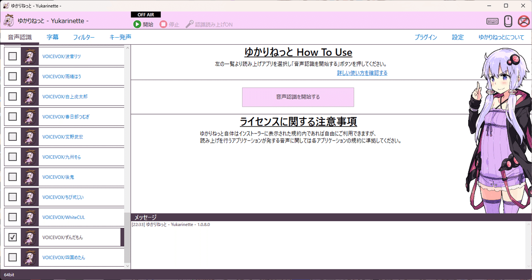Open the ゆかりねっとについて about tab
The image size is (532, 280).
pyautogui.click(x=501, y=37)
